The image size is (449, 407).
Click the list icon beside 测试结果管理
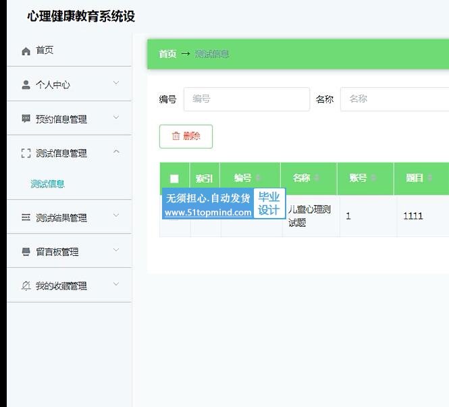(x=26, y=217)
